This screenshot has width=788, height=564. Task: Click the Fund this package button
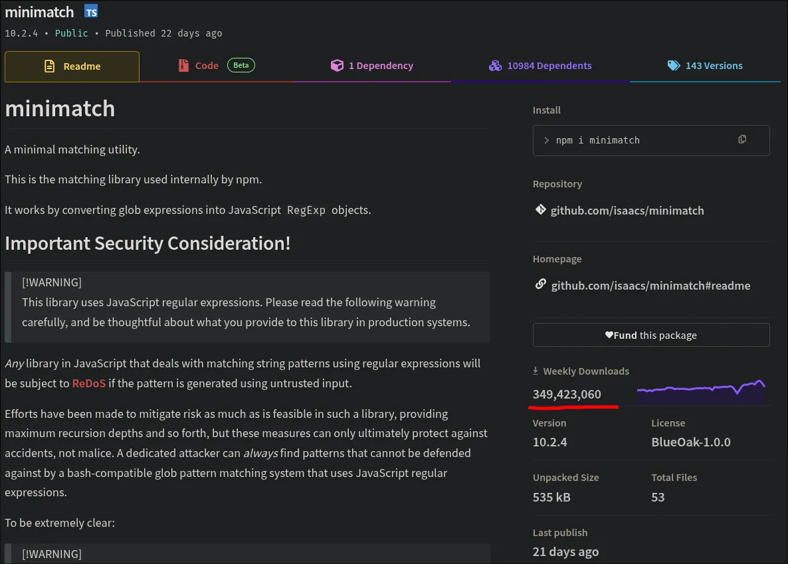tap(651, 334)
